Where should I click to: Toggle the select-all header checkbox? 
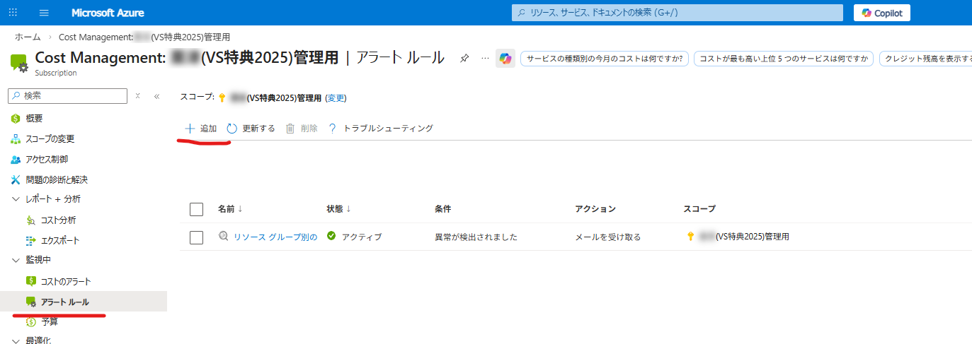[x=197, y=209]
